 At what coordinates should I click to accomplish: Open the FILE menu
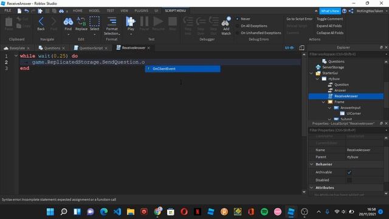8,11
